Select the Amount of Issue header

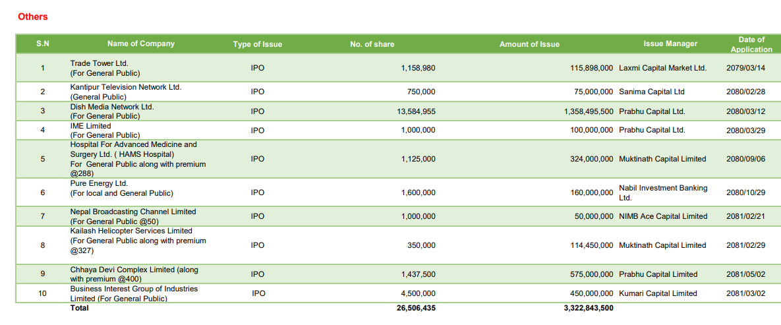pos(529,44)
